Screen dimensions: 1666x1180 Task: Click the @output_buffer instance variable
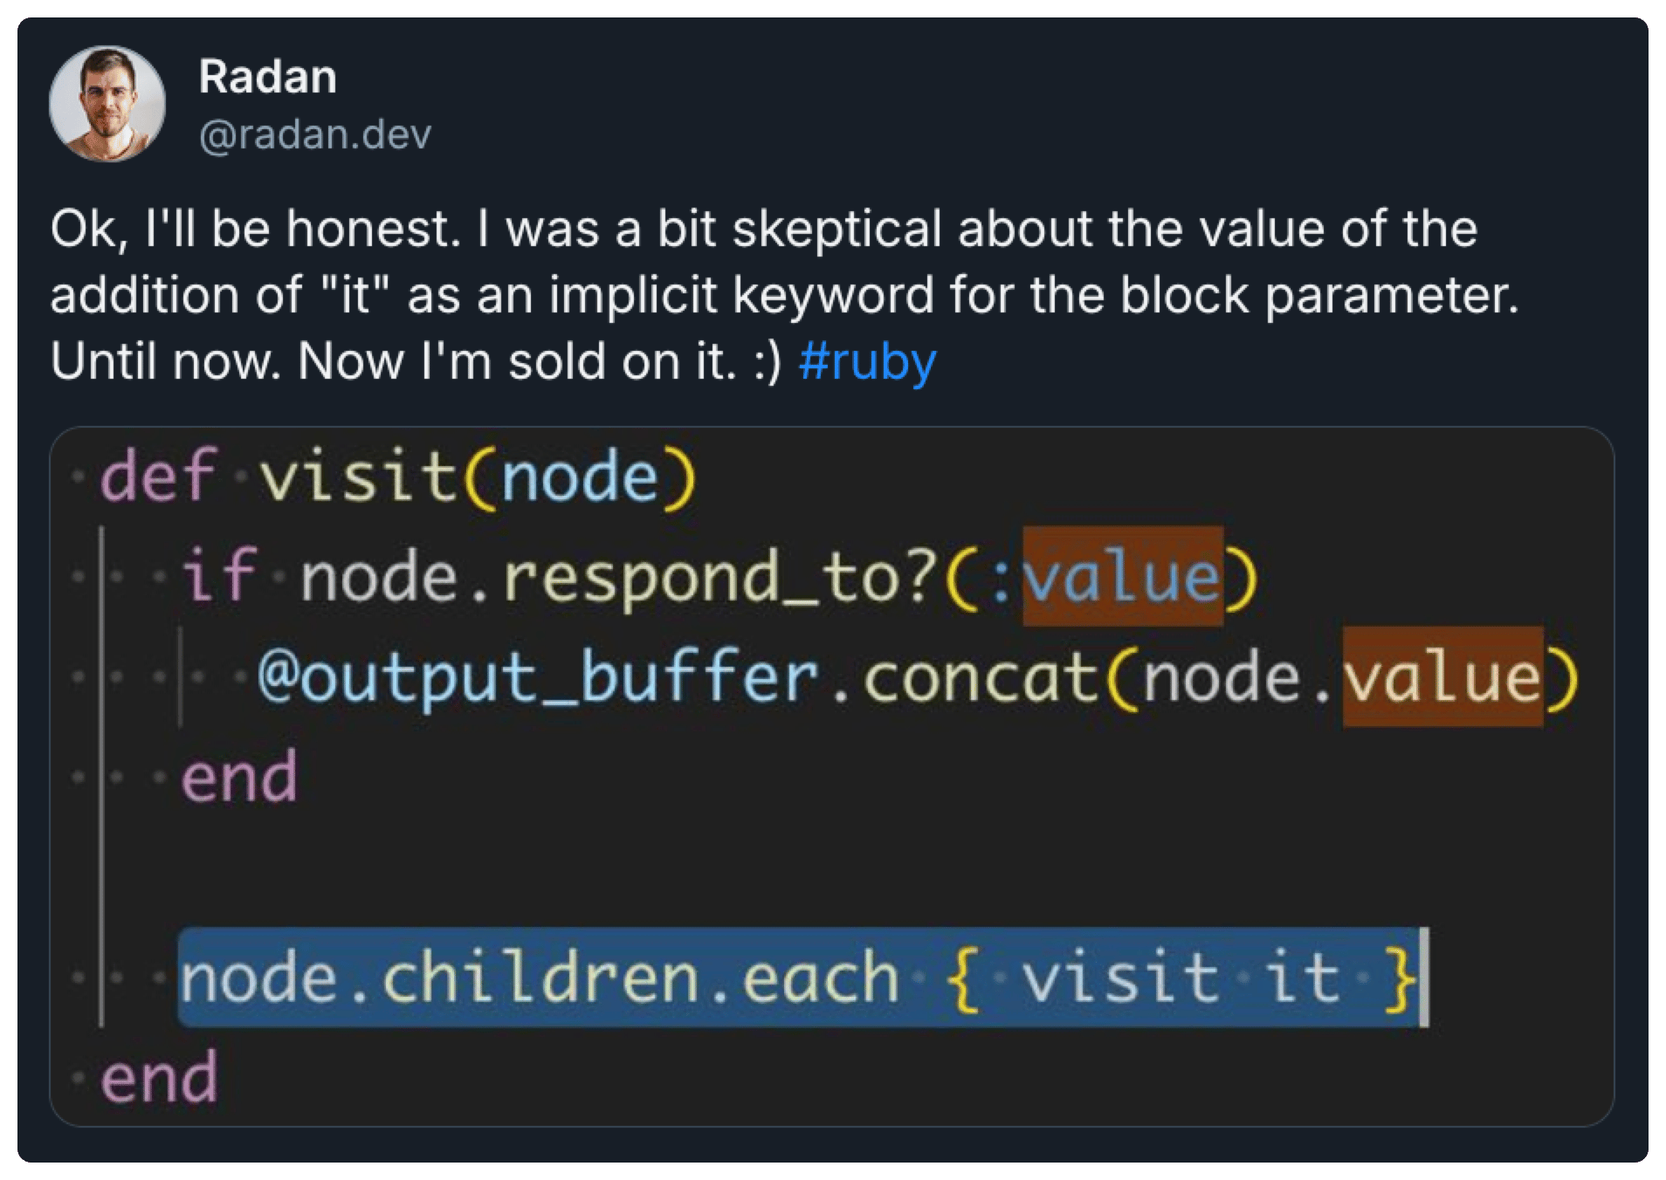[x=538, y=678]
